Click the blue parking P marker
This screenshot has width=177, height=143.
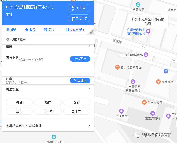pyautogui.click(x=166, y=72)
